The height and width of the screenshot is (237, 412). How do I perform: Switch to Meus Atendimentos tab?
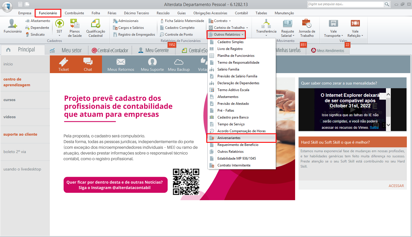point(328,51)
